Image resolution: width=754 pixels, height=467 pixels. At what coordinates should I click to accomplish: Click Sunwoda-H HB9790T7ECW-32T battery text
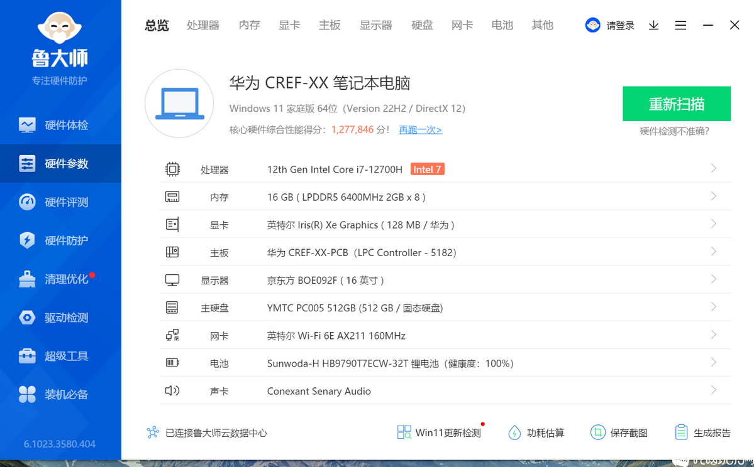tap(390, 363)
